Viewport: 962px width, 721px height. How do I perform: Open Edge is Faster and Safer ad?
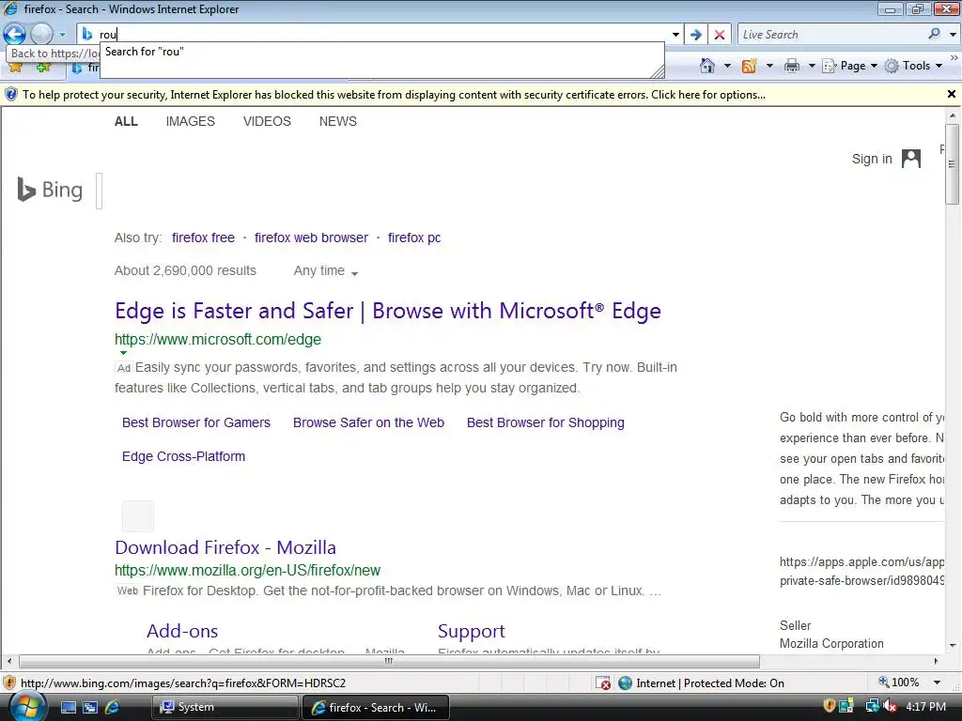388,311
